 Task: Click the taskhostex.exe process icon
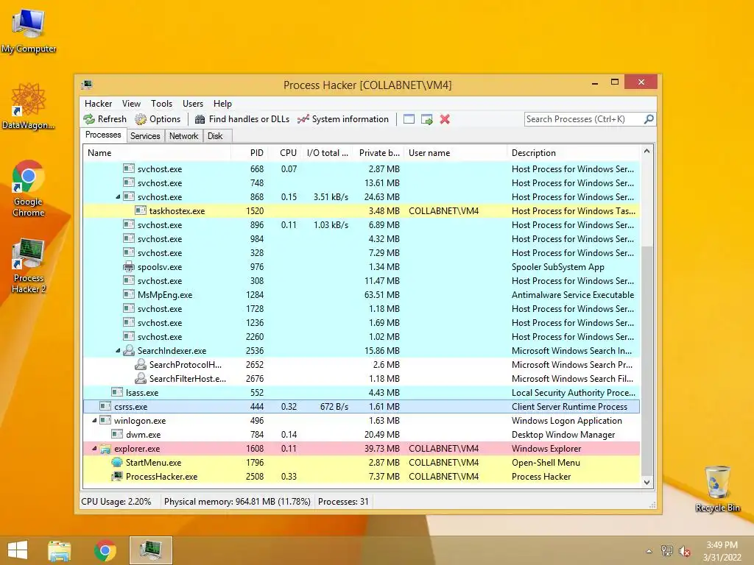pos(141,211)
